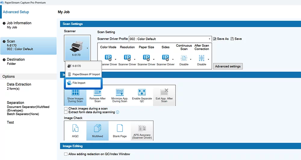Select PaperStream IP Import menu entry
The width and height of the screenshot is (301, 160).
tap(86, 74)
